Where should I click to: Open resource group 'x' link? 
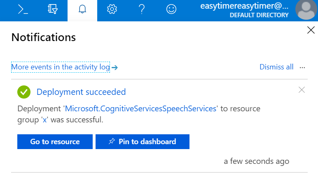(x=44, y=120)
